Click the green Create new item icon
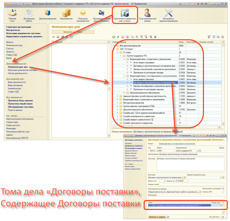The height and width of the screenshot is (221, 230). pos(113,37)
